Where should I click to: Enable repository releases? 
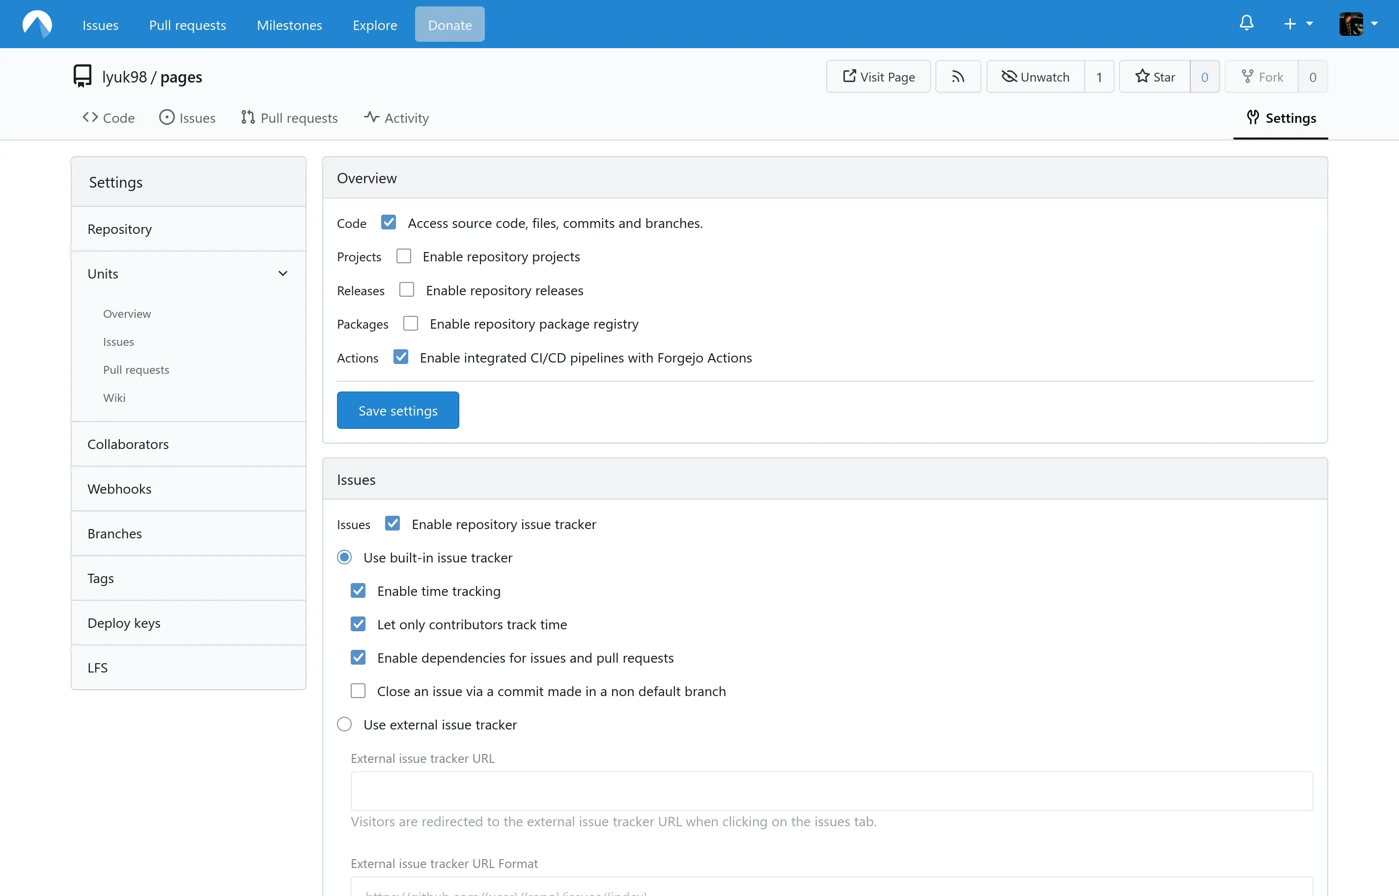[407, 289]
